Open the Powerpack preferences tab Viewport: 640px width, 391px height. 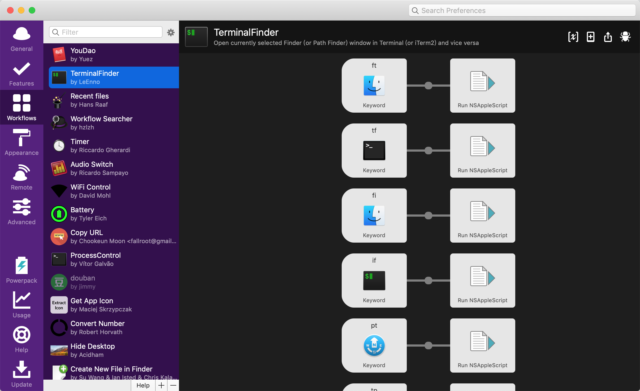point(21,270)
